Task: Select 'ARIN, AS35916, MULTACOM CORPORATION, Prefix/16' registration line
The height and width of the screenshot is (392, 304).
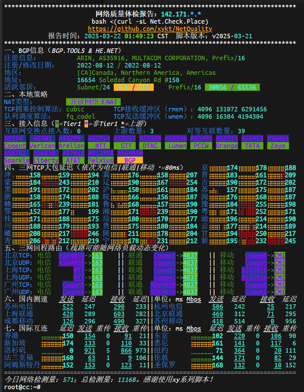Action: point(161,58)
